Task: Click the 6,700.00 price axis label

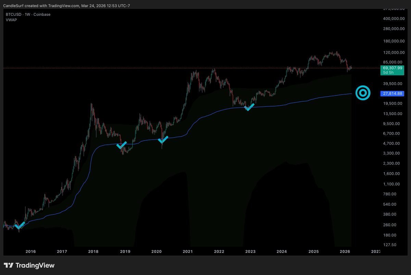Action: 391,133
